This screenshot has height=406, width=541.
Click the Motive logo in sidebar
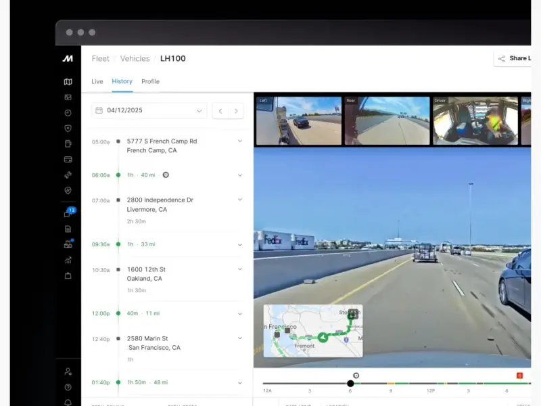click(x=68, y=59)
